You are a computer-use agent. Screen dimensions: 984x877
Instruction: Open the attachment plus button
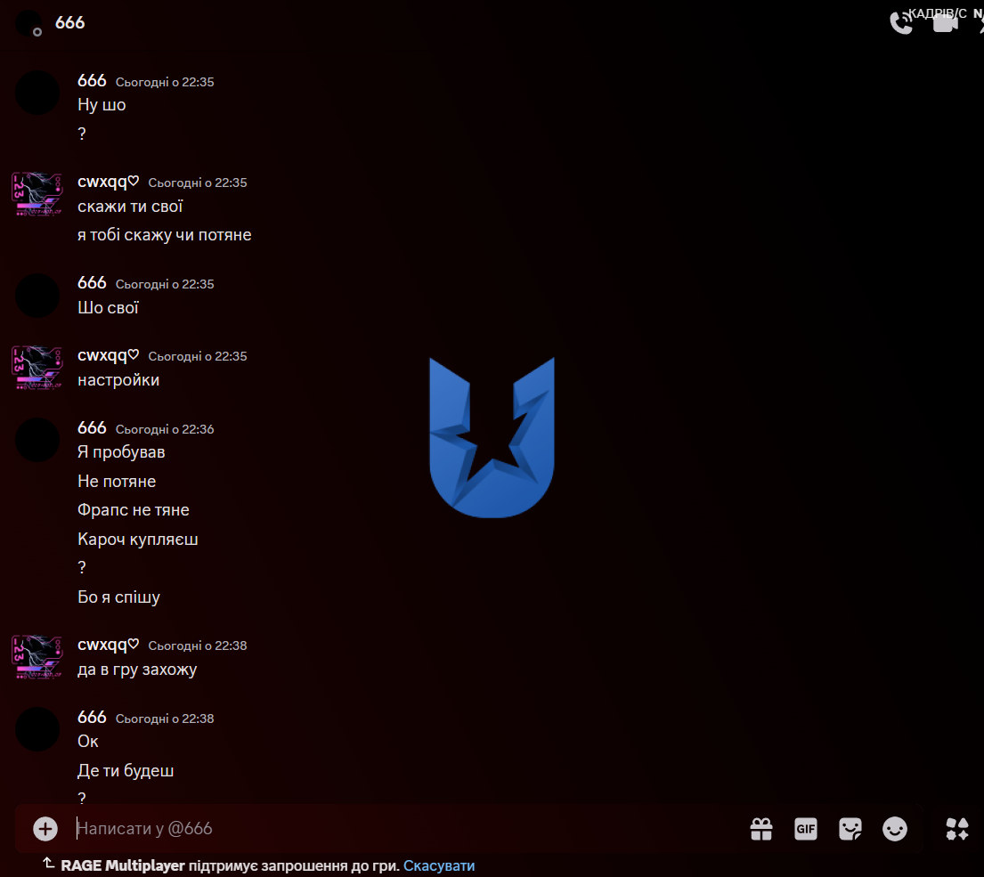[45, 829]
